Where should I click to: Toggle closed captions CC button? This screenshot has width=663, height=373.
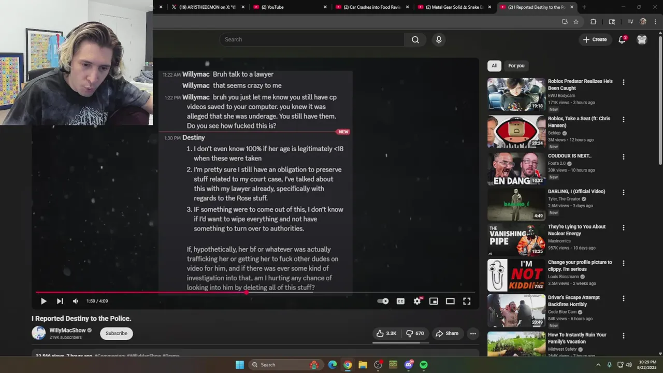[x=400, y=301]
